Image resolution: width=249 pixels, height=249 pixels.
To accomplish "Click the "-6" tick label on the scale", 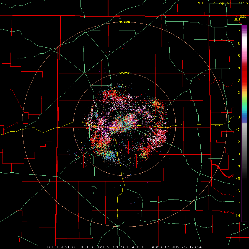I will pyautogui.click(x=238, y=191).
